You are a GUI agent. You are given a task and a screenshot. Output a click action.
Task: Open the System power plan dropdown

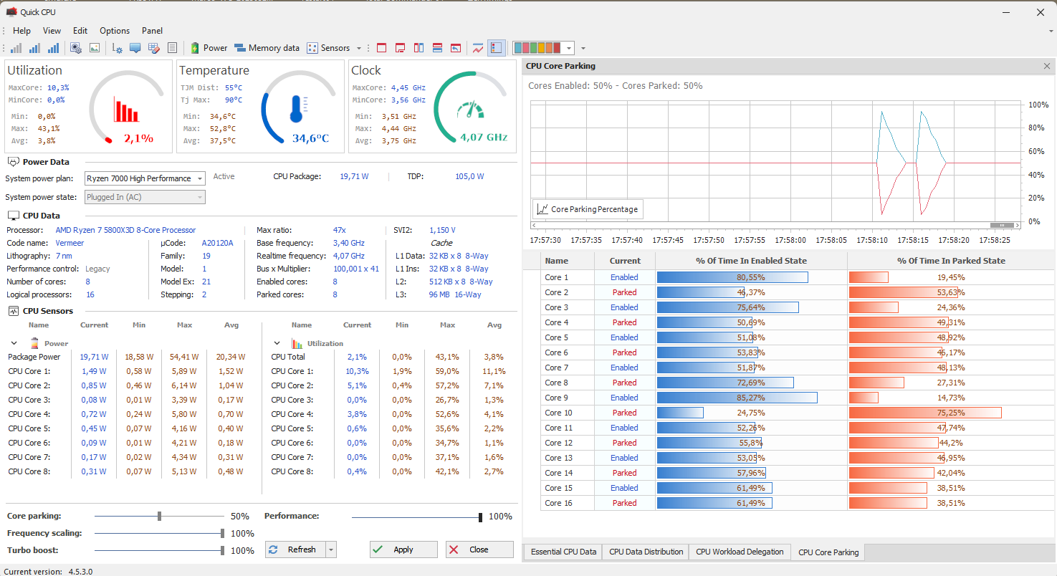click(145, 178)
